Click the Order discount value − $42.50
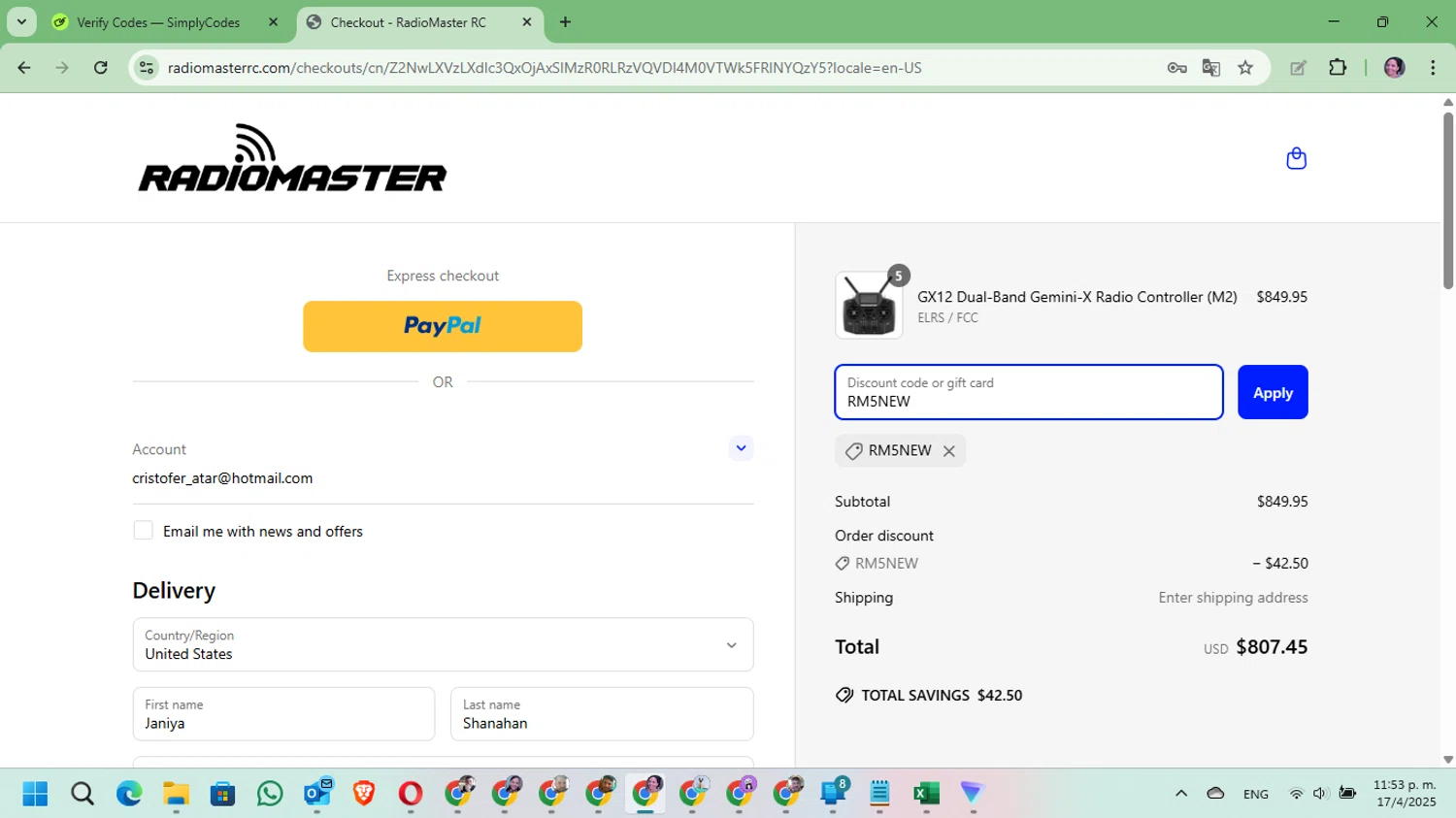1456x818 pixels. pos(1280,563)
